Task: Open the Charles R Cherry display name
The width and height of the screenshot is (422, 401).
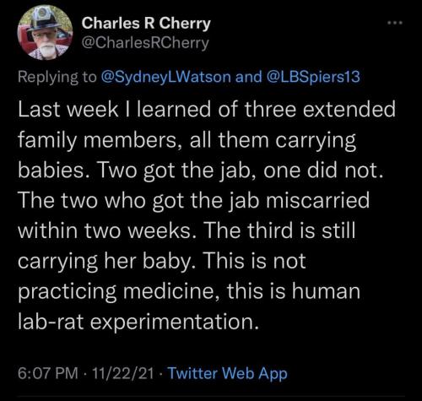Action: (x=146, y=23)
